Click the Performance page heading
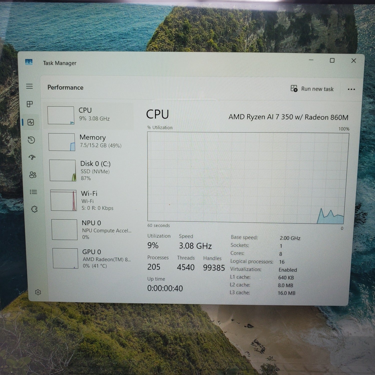375x375 pixels. [65, 87]
